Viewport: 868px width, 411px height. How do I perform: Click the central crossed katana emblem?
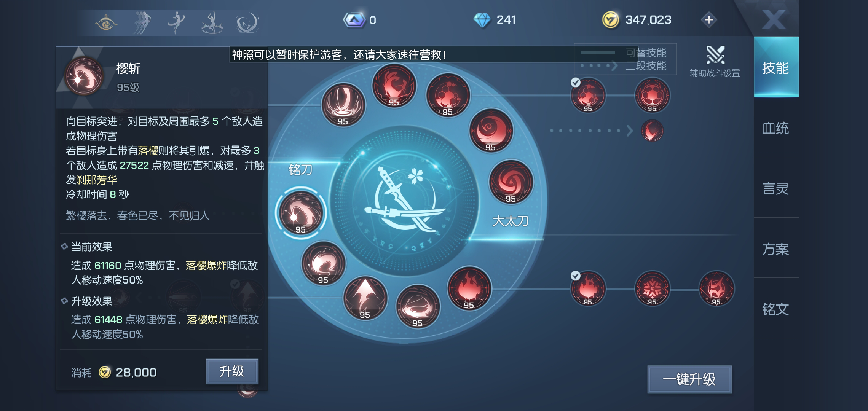[405, 201]
